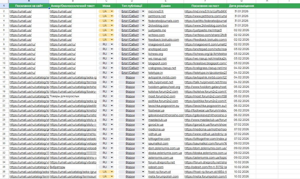Screen dimensions: 300x179
Task: Select the date cell for the frost-rp.forum.st row
Action: pos(241,172)
